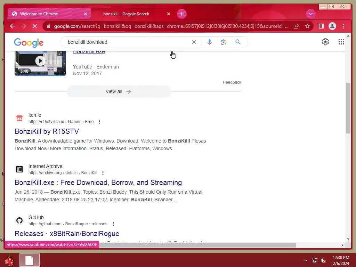Open BonziKill by R15STV result
This screenshot has width=356, height=267.
click(x=47, y=131)
